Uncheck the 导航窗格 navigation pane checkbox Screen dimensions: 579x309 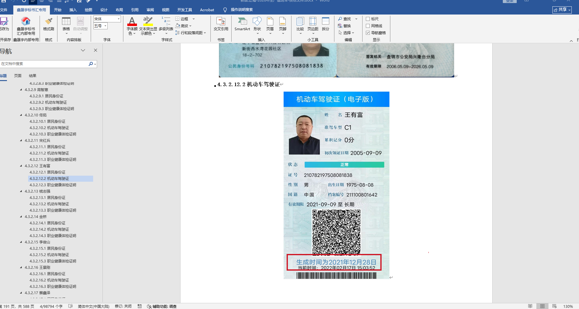pyautogui.click(x=368, y=33)
